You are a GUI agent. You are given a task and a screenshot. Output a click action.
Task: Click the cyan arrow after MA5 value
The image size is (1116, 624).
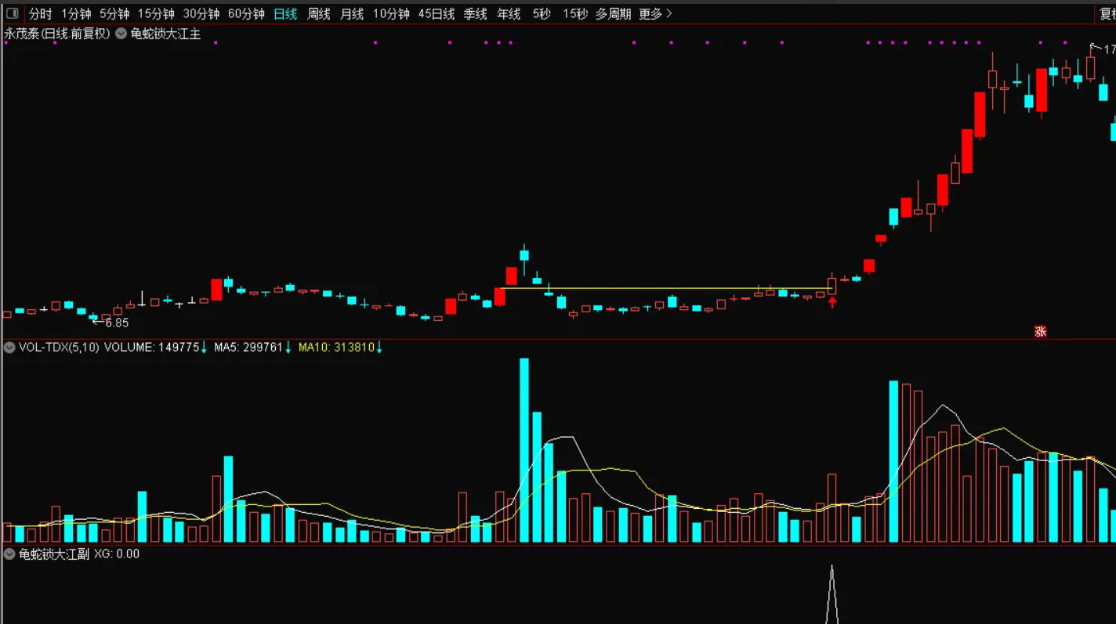[x=288, y=347]
